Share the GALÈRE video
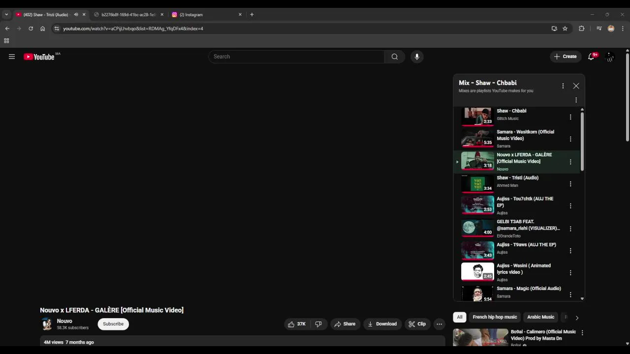Image resolution: width=630 pixels, height=354 pixels. pyautogui.click(x=345, y=324)
